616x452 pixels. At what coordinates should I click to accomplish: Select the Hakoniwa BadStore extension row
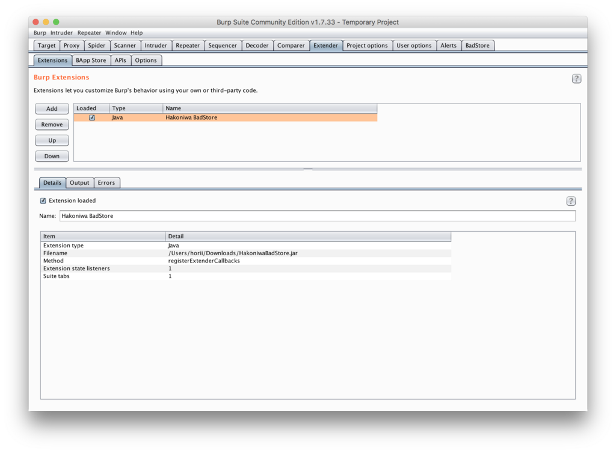[226, 117]
